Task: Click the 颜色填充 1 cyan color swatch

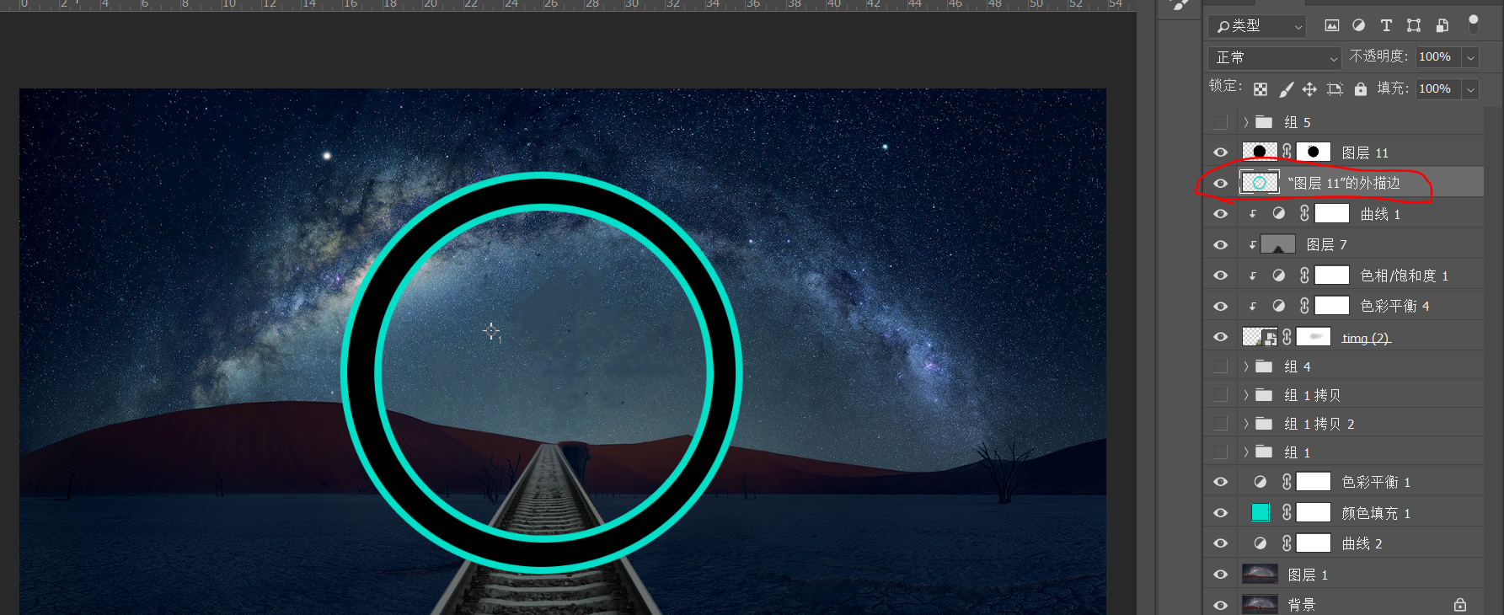Action: pos(1260,512)
